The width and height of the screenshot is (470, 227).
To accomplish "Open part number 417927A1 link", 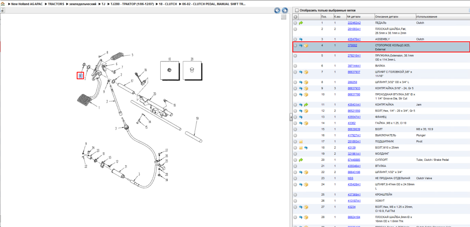I will click(x=354, y=136).
